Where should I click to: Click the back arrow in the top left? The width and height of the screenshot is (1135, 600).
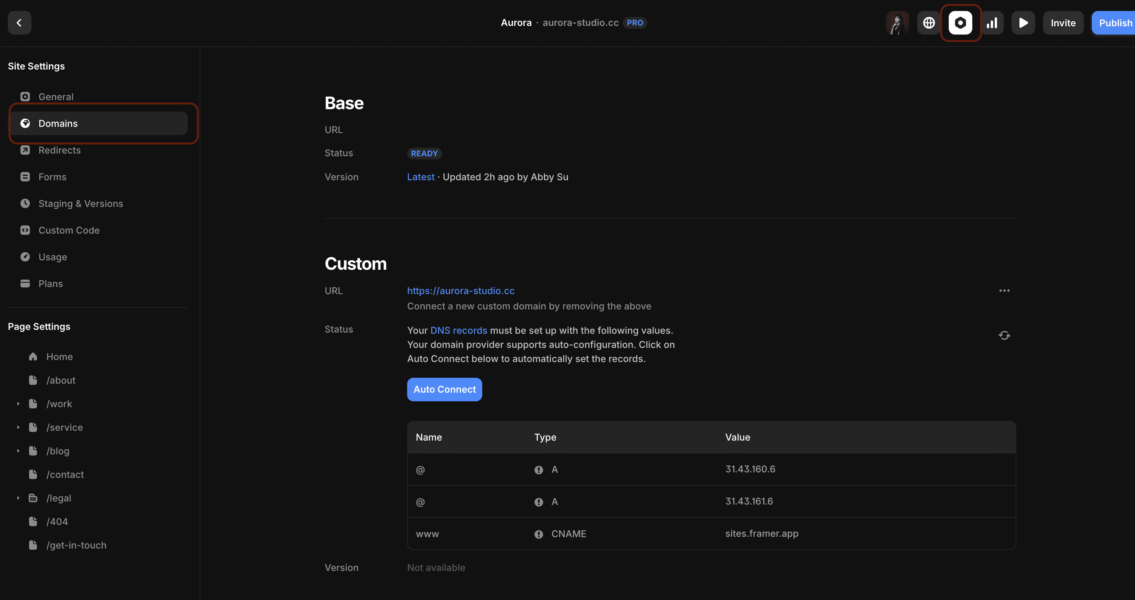tap(19, 22)
